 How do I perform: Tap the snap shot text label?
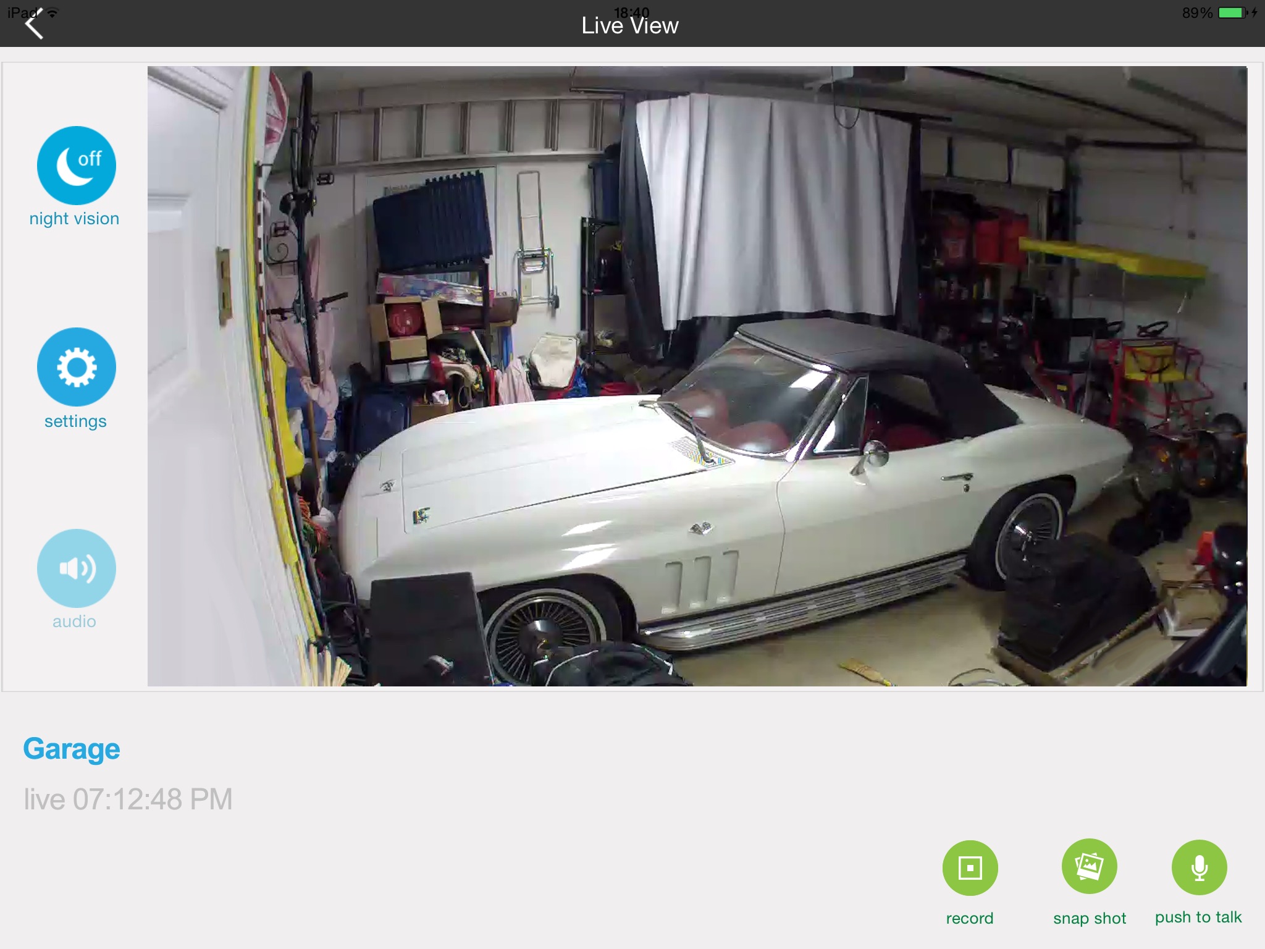[x=1090, y=918]
